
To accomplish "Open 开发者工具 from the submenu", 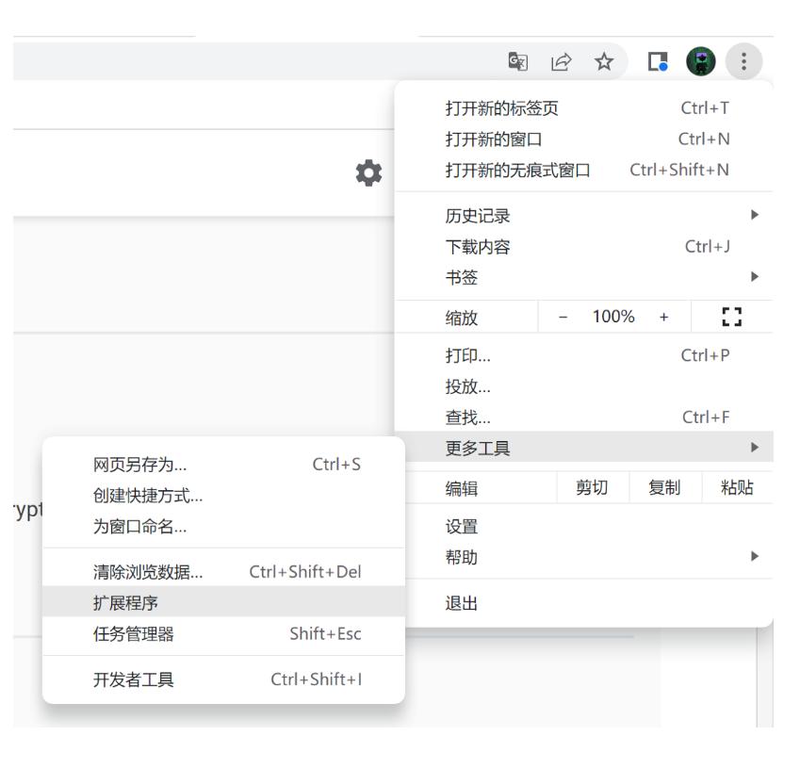I will (223, 679).
